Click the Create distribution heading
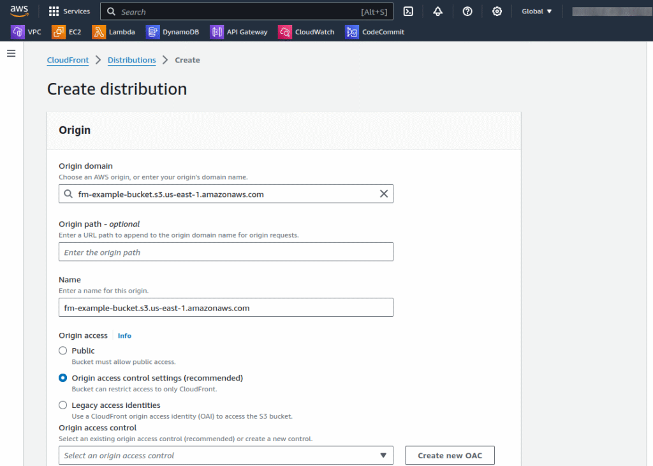The width and height of the screenshot is (653, 466). pyautogui.click(x=117, y=89)
